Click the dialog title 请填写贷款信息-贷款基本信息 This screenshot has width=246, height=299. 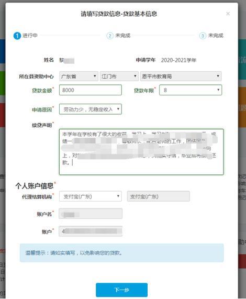[x=119, y=14]
